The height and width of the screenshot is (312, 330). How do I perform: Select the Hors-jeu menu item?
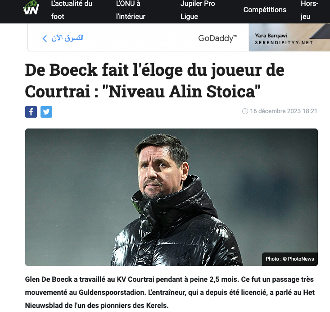[309, 10]
